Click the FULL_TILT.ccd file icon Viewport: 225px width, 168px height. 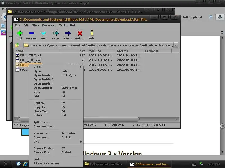pos(17,55)
